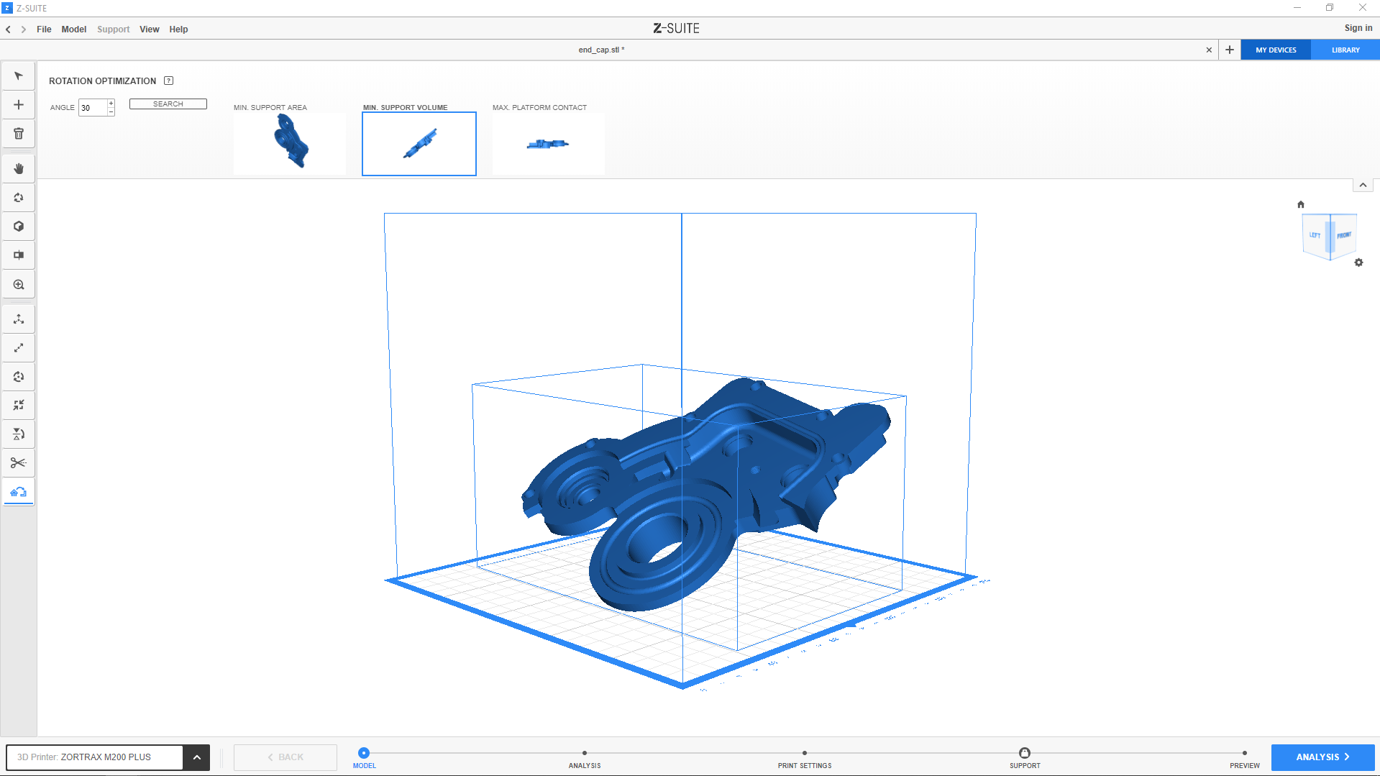Switch to the Library tab

point(1345,50)
